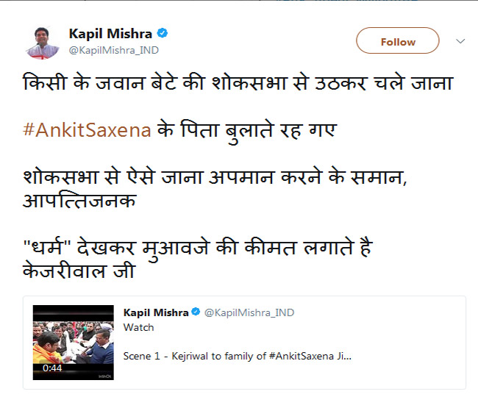
Task: Click Kapil Mishra's profile avatar
Action: (x=42, y=42)
